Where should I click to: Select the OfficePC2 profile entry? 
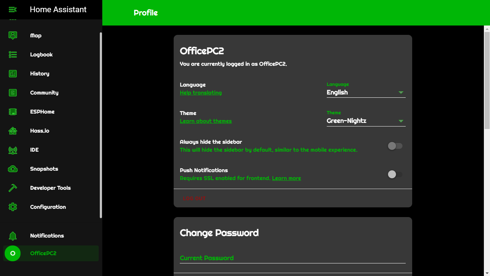[x=13, y=253]
